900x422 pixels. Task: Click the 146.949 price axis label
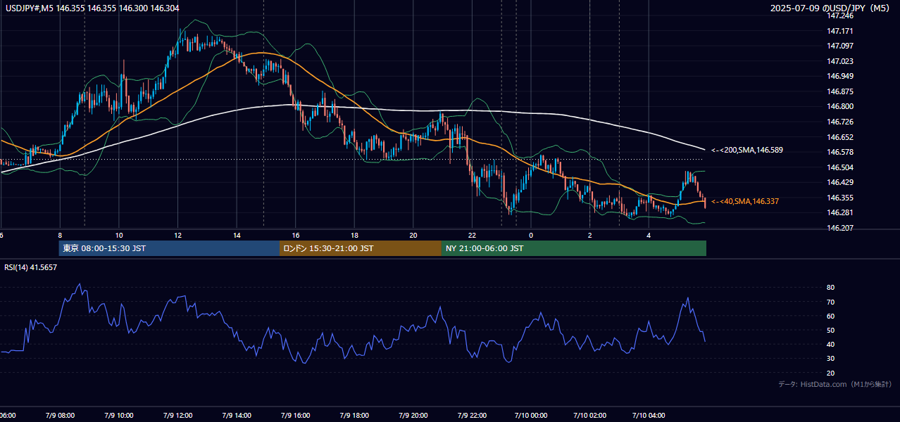[x=840, y=76]
